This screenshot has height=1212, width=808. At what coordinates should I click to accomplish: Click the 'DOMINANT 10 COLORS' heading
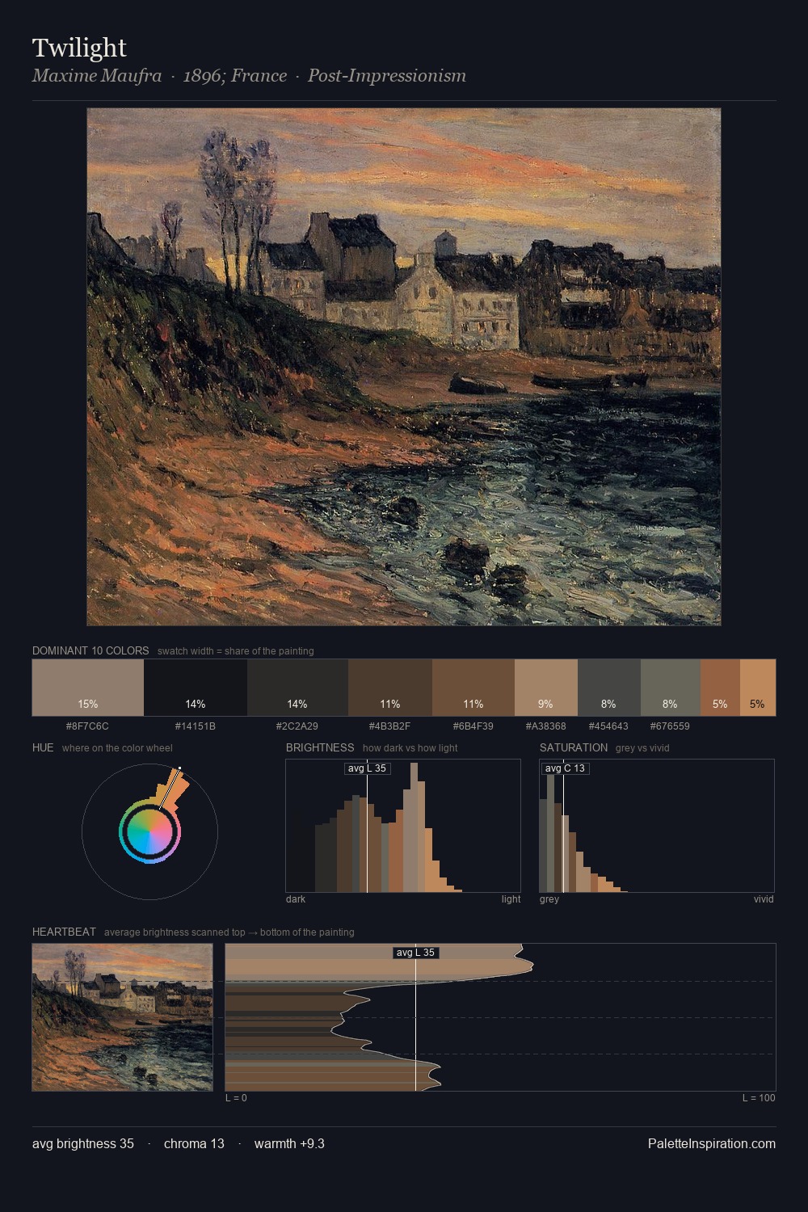coord(90,650)
